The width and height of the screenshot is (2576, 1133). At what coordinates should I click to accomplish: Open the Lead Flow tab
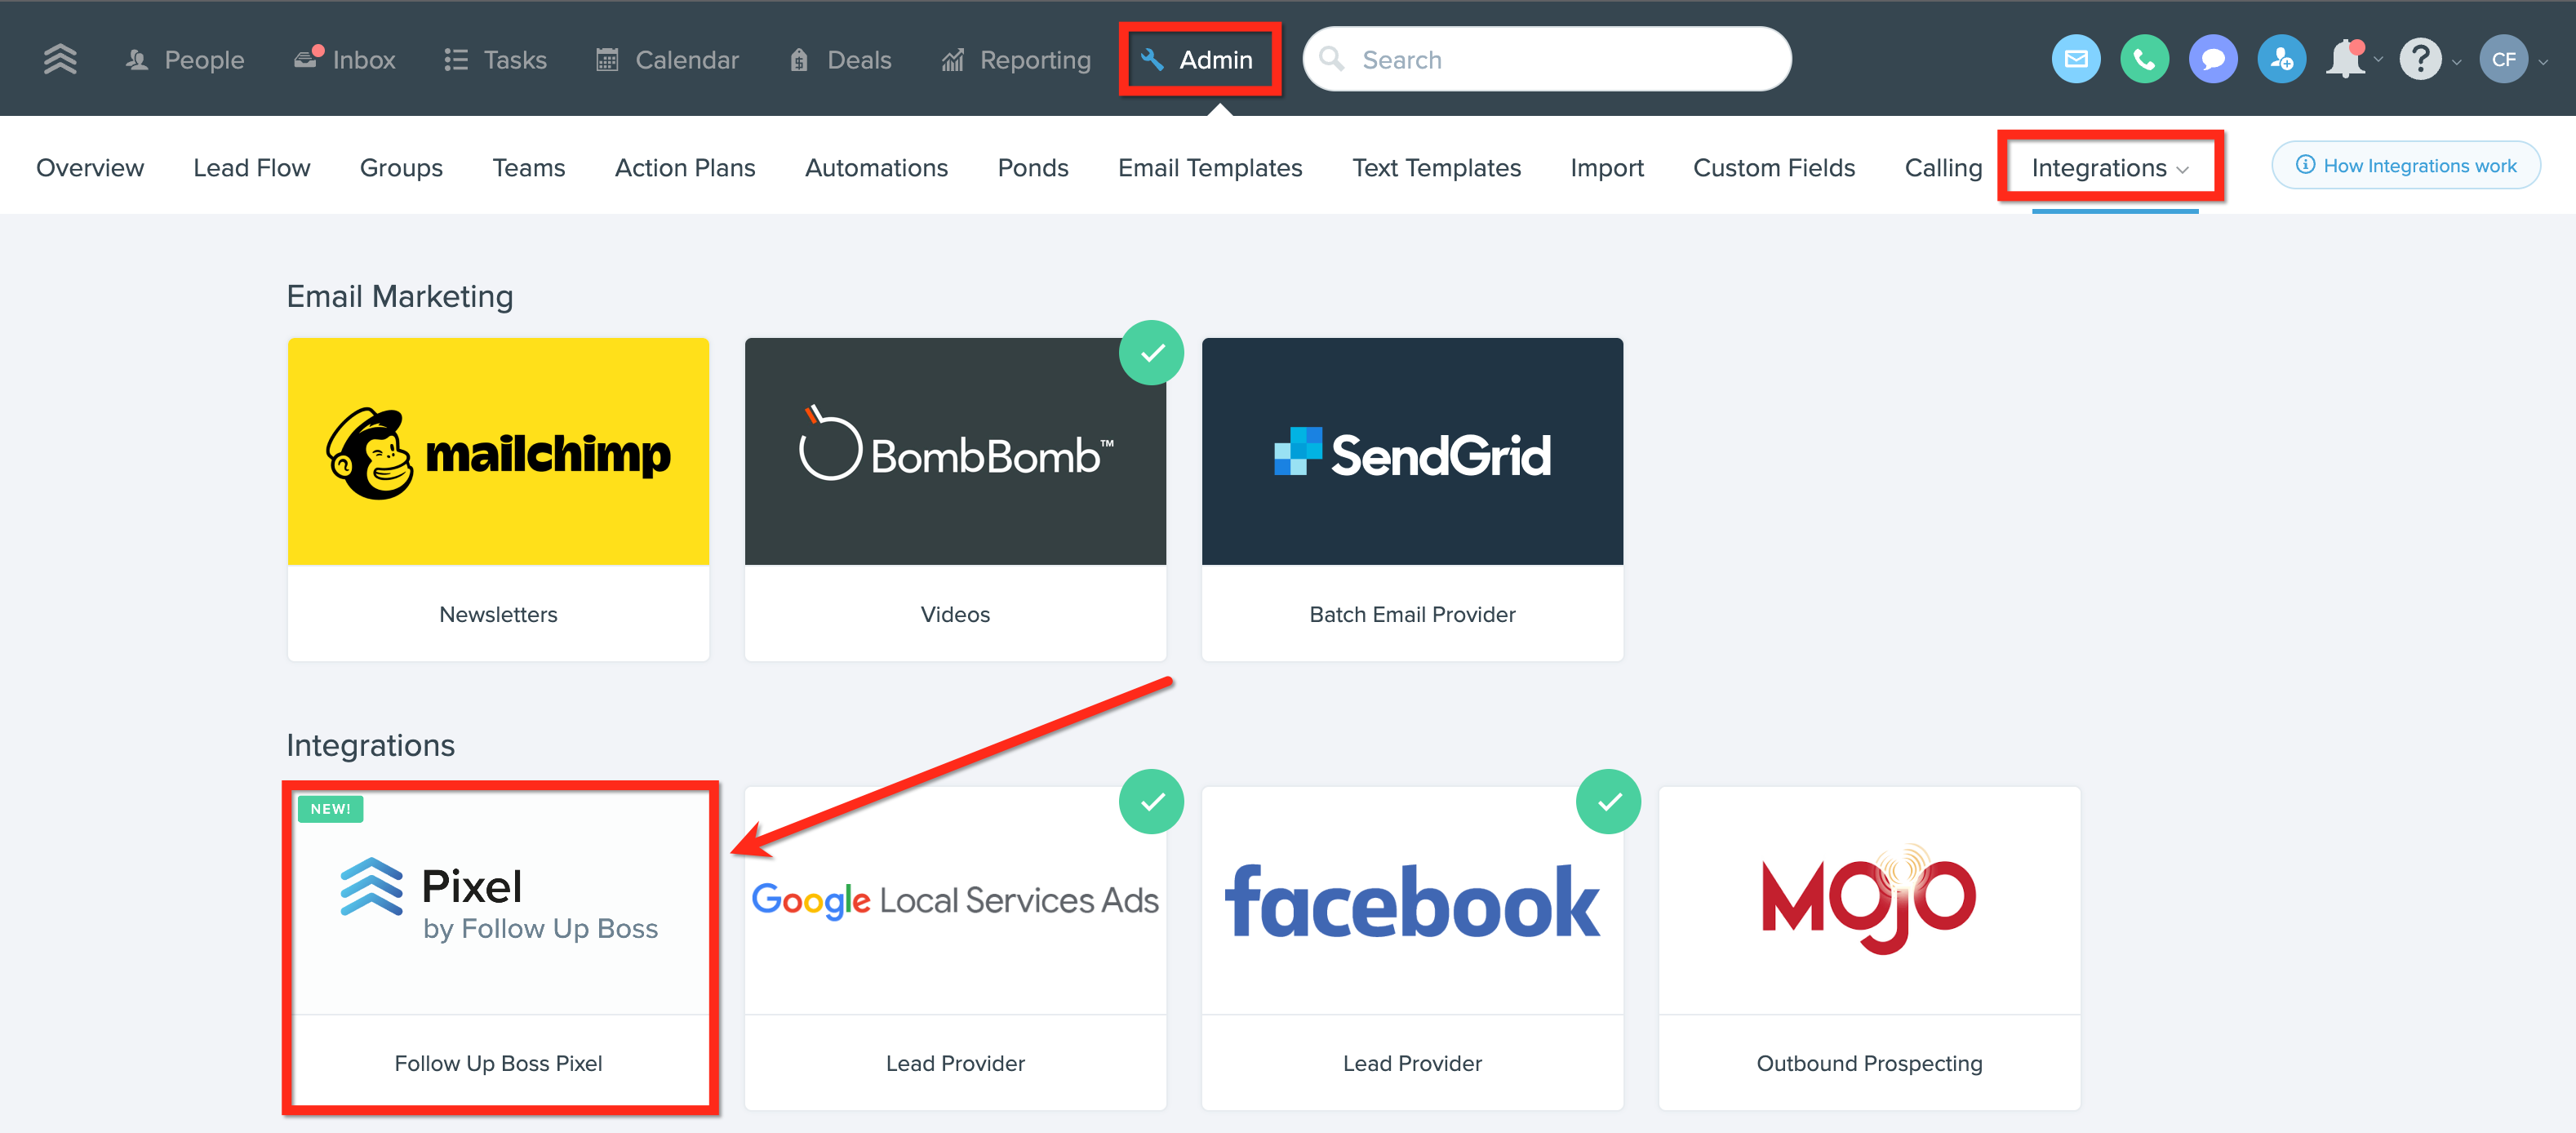[x=252, y=168]
